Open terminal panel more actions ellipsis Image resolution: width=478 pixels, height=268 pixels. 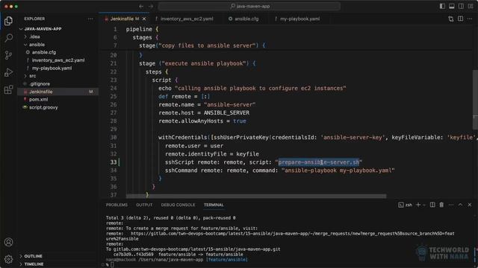pyautogui.click(x=451, y=205)
